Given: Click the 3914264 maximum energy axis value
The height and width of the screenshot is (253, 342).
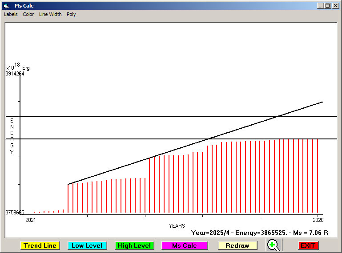Looking at the screenshot, I should (15, 74).
